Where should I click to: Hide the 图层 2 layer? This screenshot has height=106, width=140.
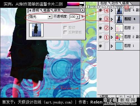point(100,28)
